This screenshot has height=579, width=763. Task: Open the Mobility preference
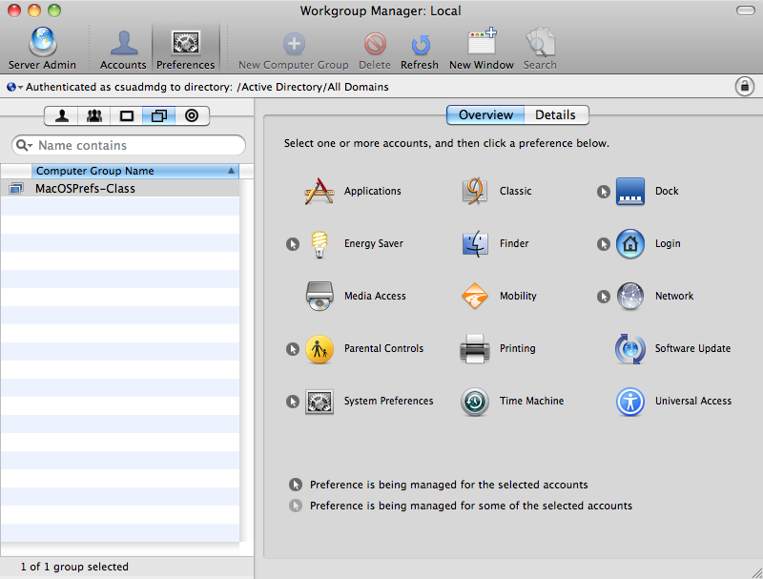coord(474,296)
